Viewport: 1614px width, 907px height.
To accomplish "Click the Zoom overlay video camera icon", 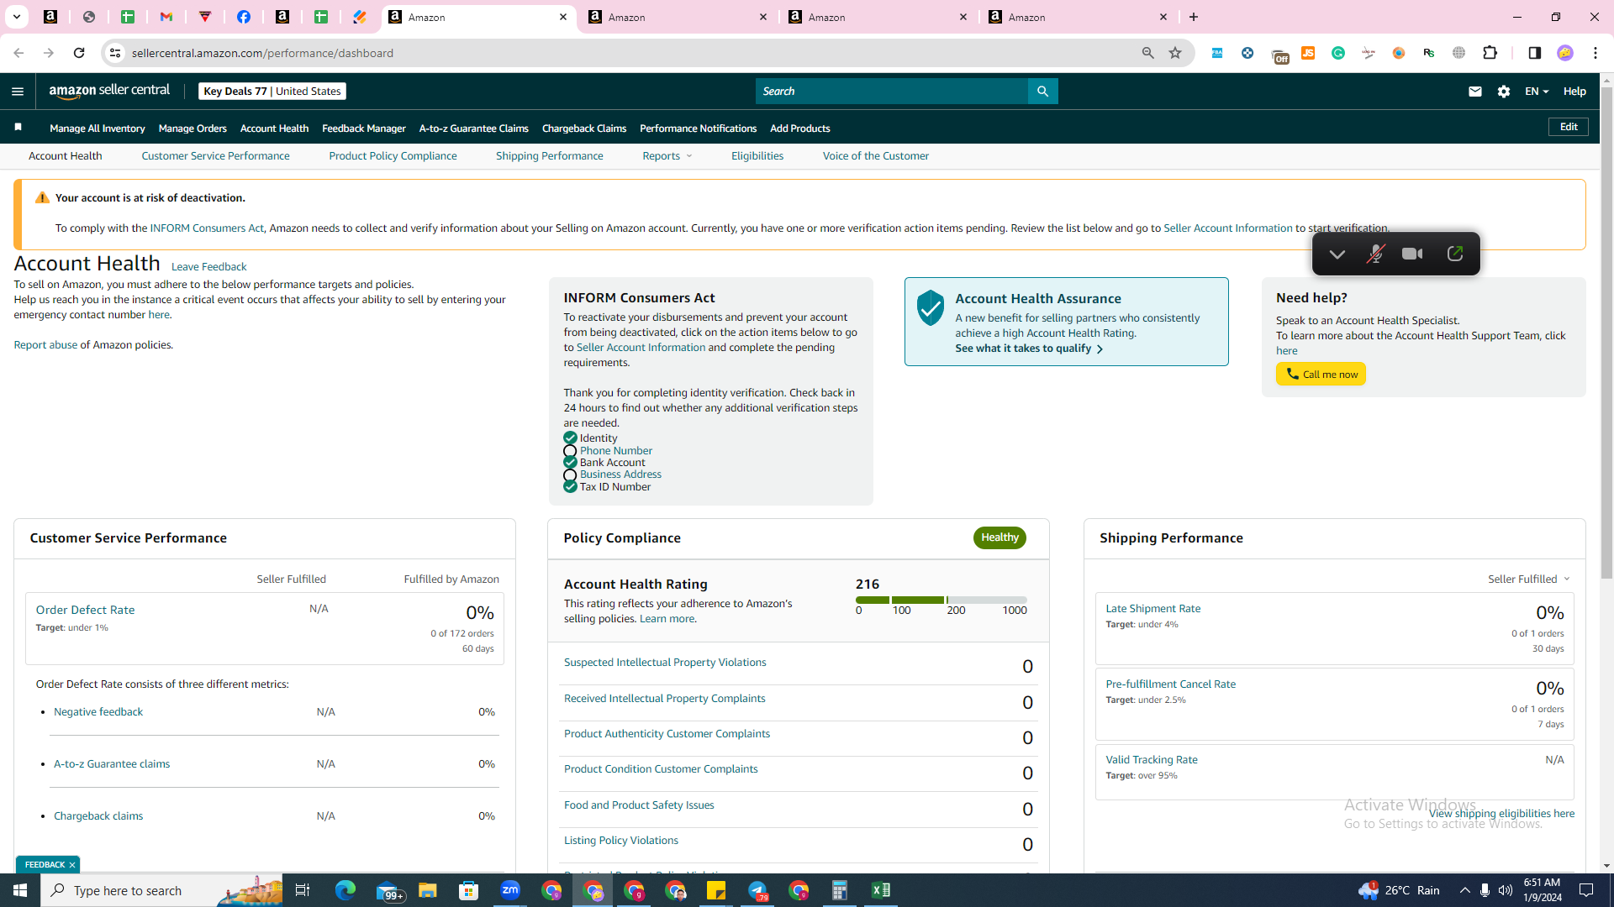I will [x=1412, y=254].
